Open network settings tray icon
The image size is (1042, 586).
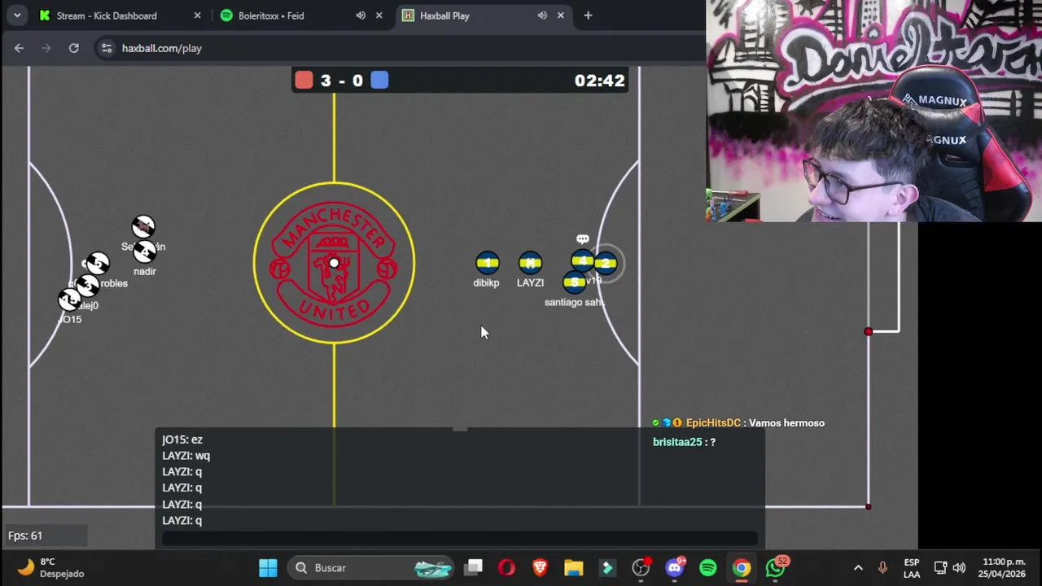click(940, 567)
